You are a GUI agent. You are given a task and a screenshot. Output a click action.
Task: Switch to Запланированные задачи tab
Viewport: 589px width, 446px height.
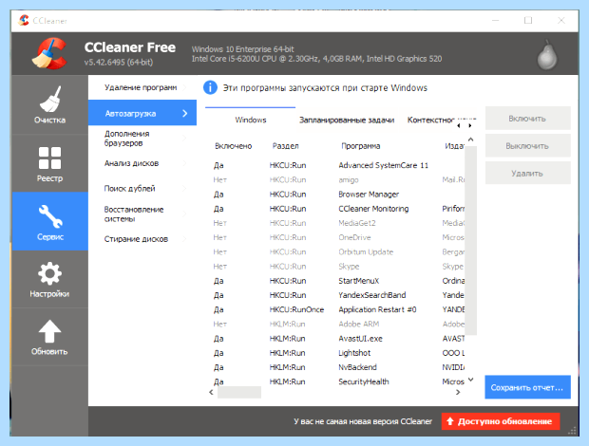coord(347,120)
